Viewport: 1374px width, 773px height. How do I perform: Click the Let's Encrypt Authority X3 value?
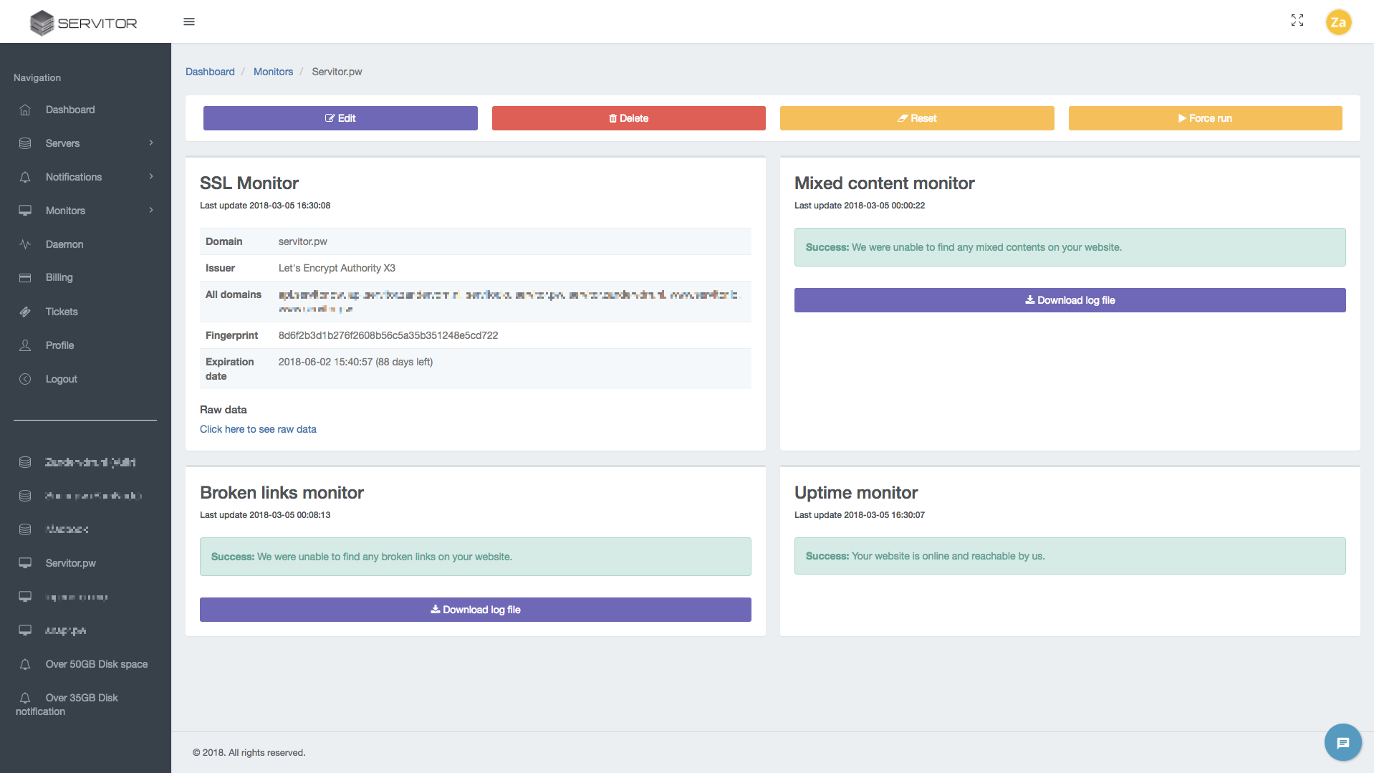pyautogui.click(x=337, y=268)
